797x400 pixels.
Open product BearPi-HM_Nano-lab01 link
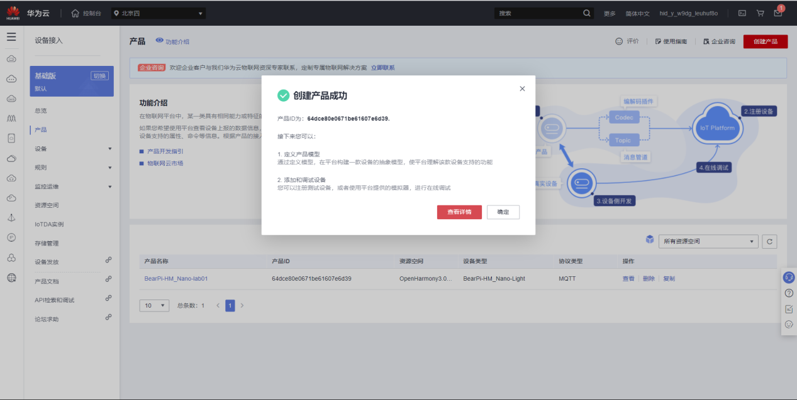click(x=176, y=278)
